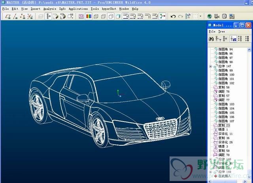
Task: Click Model tree scrollbar up arrow
Action: [x=249, y=50]
